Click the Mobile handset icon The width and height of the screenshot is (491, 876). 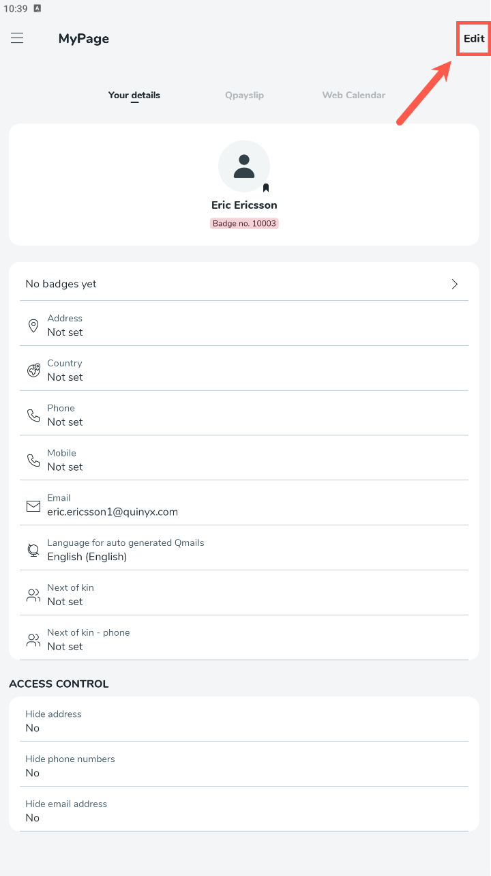point(33,461)
